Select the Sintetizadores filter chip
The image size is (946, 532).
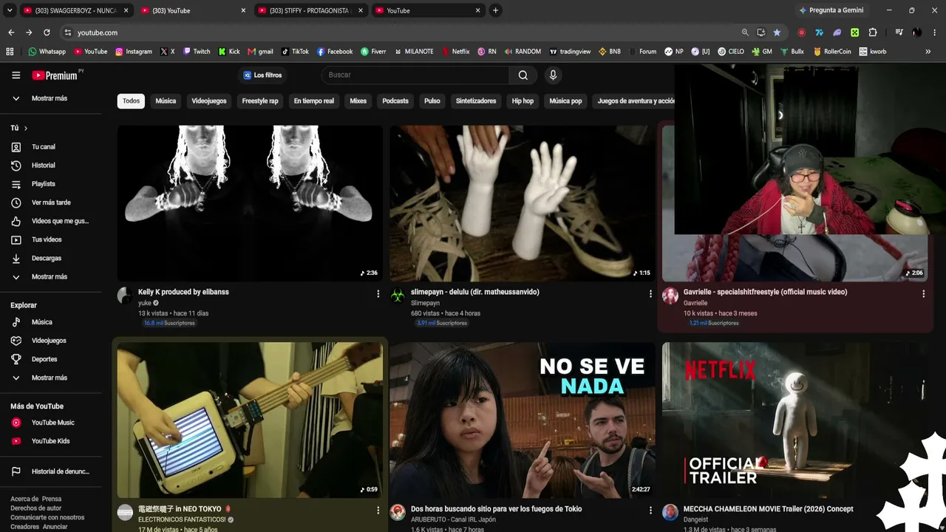[476, 101]
